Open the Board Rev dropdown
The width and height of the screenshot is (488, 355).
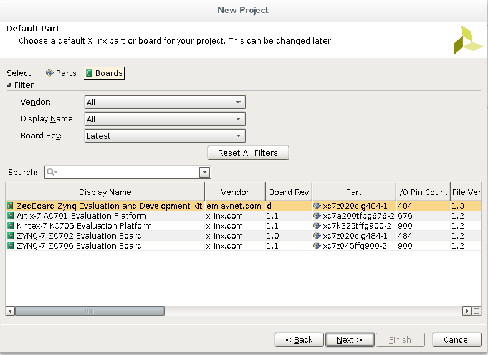(x=165, y=136)
